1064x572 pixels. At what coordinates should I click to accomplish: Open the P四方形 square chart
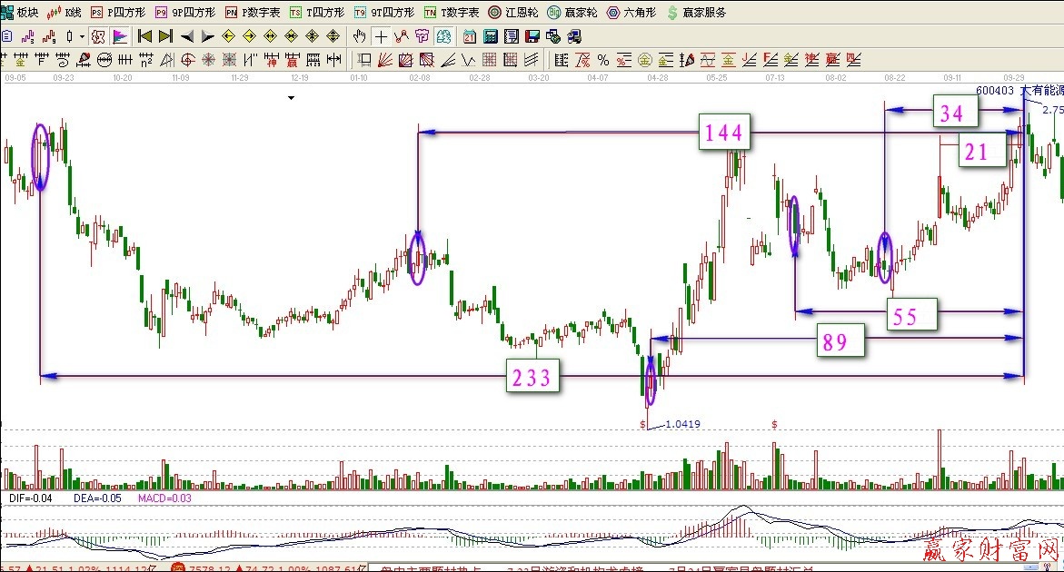(118, 13)
